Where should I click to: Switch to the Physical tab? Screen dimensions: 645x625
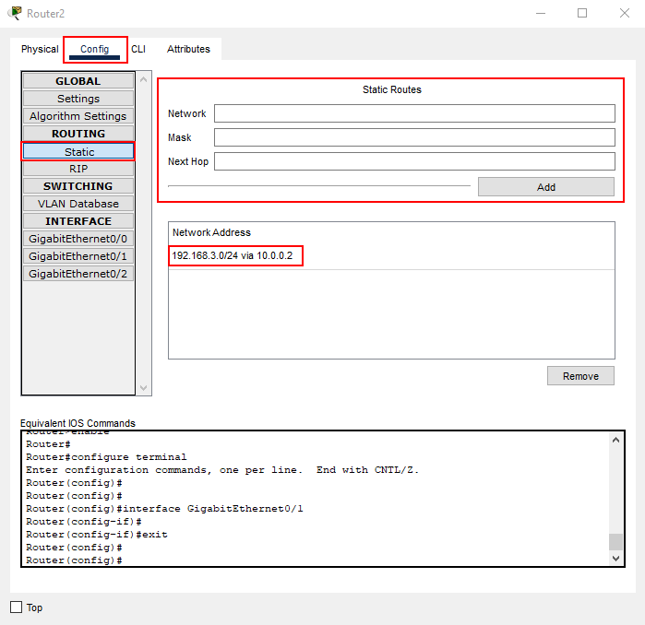tap(40, 49)
